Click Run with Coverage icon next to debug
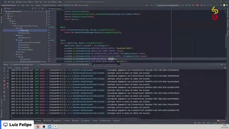 [x=190, y=5]
